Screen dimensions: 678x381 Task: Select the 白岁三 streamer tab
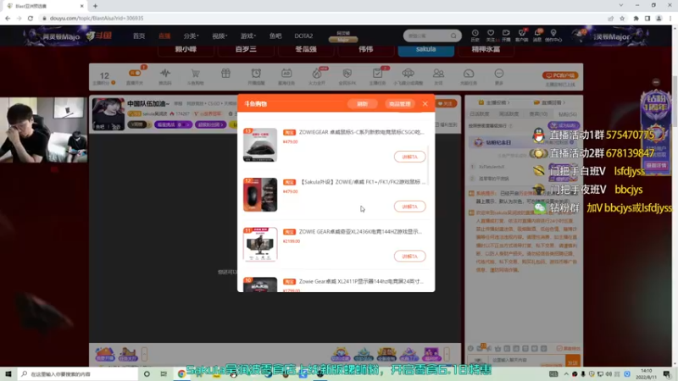tap(246, 49)
